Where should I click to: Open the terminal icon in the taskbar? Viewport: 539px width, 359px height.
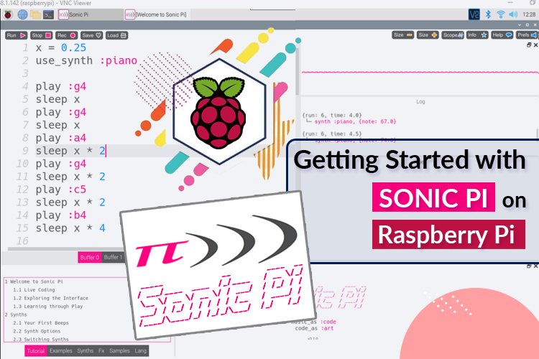(x=48, y=15)
